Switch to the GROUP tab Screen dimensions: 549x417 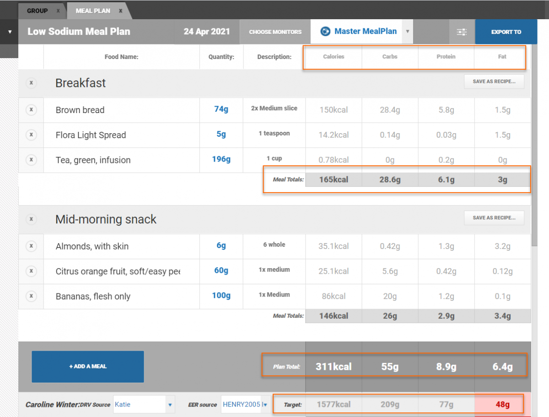(x=37, y=11)
